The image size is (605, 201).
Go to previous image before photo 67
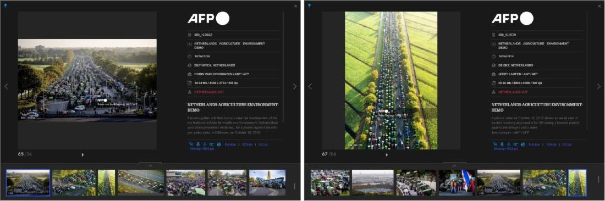point(310,87)
